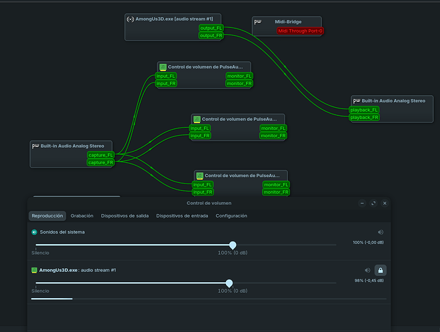Click Silencio under the AmongUs3D.exe slider
The image size is (440, 332).
[40, 291]
